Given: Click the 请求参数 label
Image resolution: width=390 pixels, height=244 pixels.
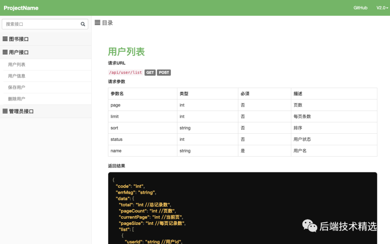Looking at the screenshot, I should coord(116,82).
